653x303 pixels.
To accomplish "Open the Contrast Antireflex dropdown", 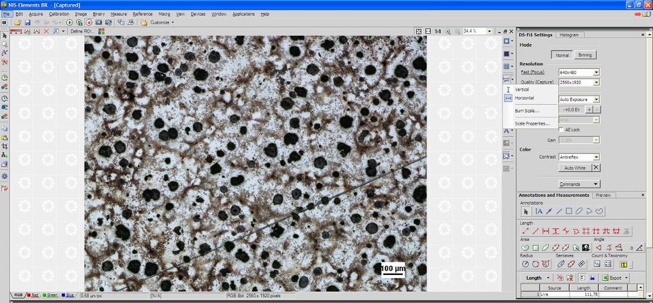I will tap(596, 158).
